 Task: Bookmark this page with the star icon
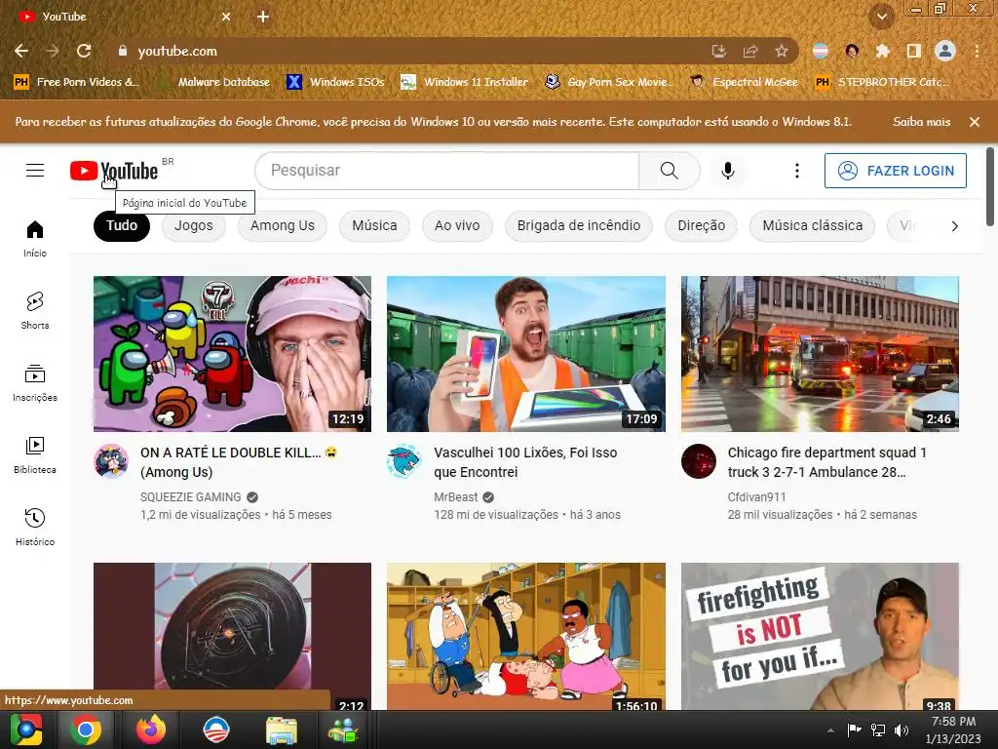tap(781, 51)
